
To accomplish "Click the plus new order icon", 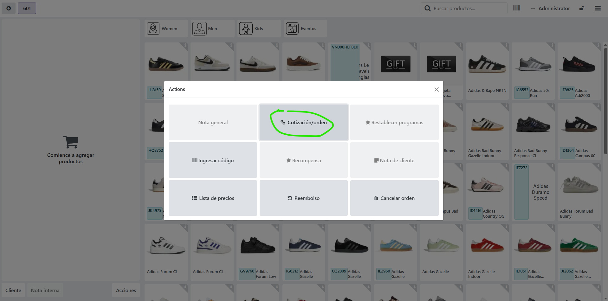I will click(9, 8).
